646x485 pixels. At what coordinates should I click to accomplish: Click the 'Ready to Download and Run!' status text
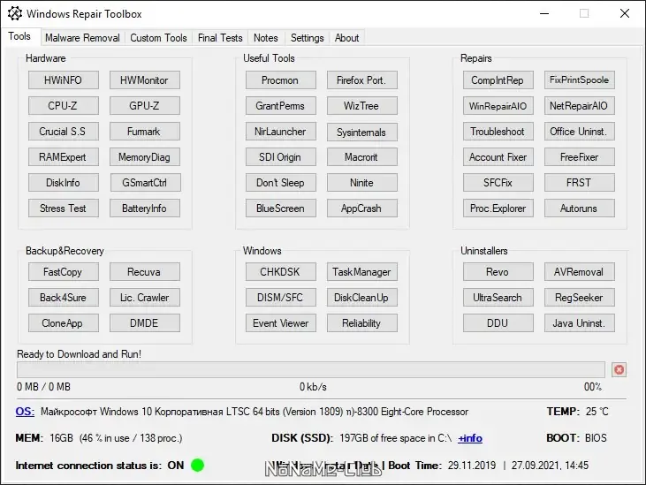[x=80, y=354]
